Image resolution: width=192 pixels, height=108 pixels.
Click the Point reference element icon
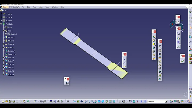pyautogui.click(x=125, y=59)
